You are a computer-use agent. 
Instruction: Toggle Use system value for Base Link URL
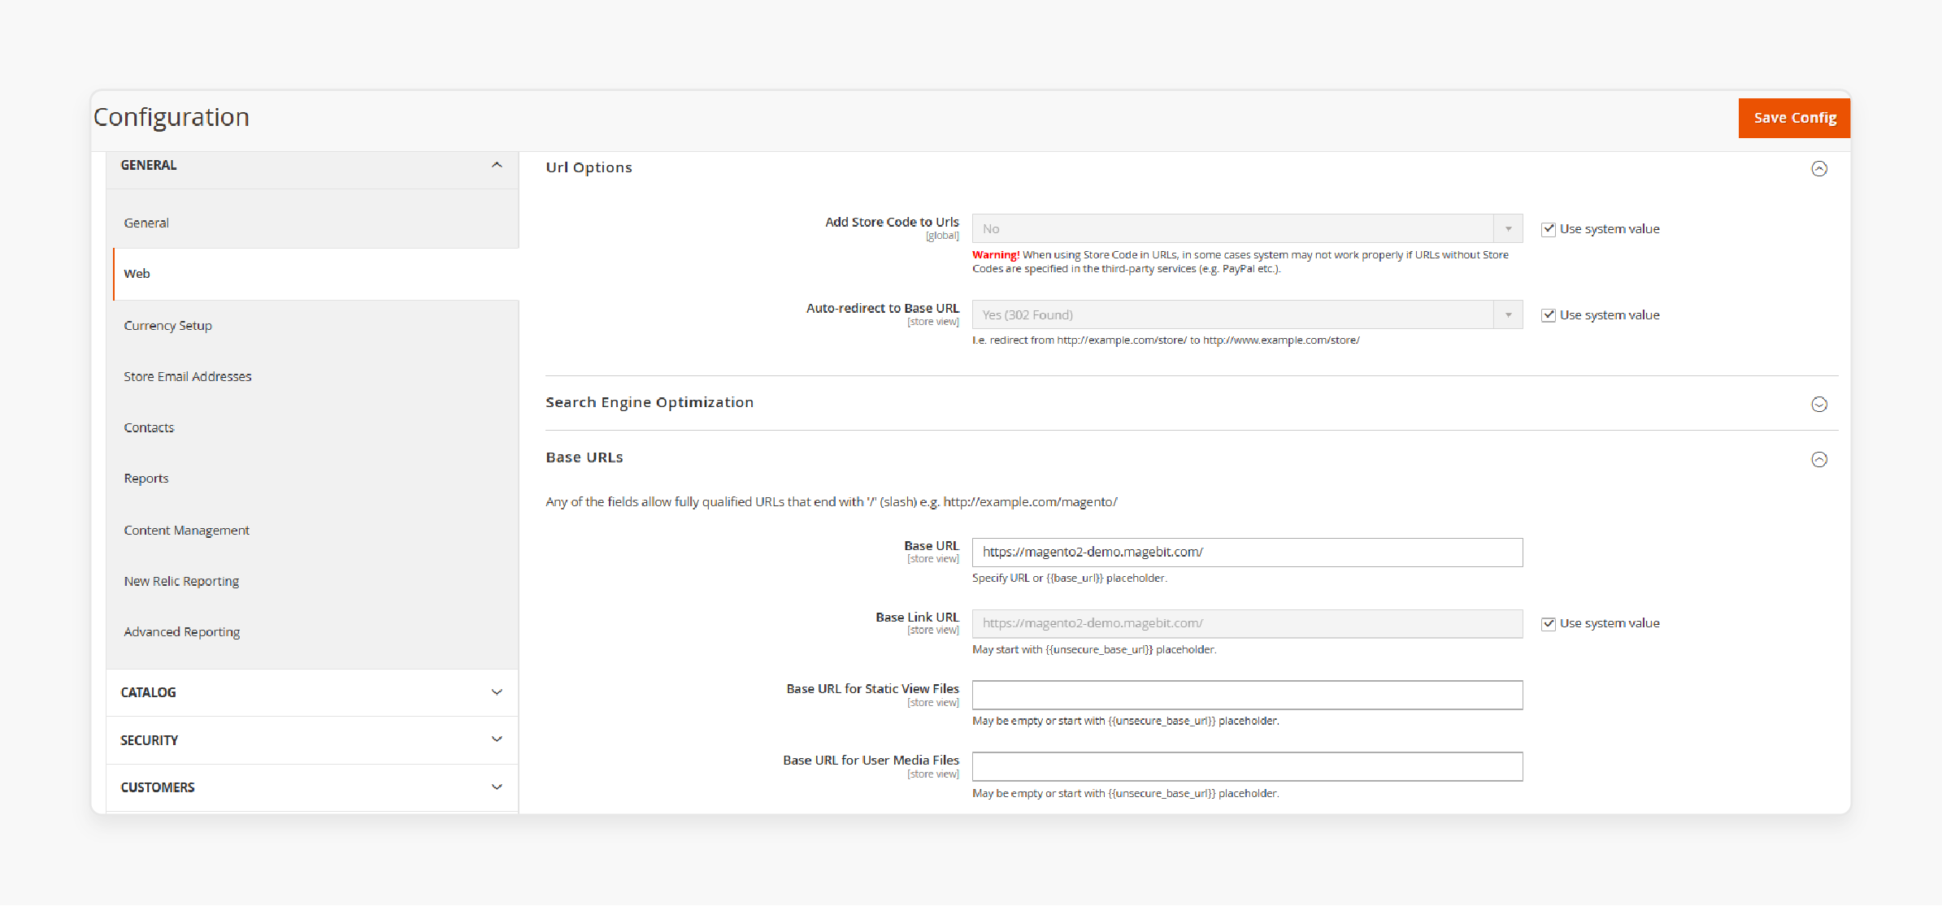coord(1549,624)
